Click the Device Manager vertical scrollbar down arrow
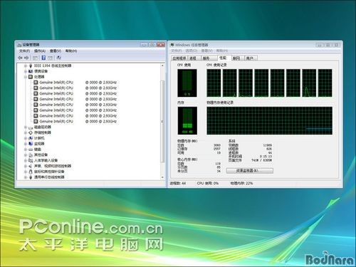This screenshot has width=356, height=267. click(x=162, y=177)
